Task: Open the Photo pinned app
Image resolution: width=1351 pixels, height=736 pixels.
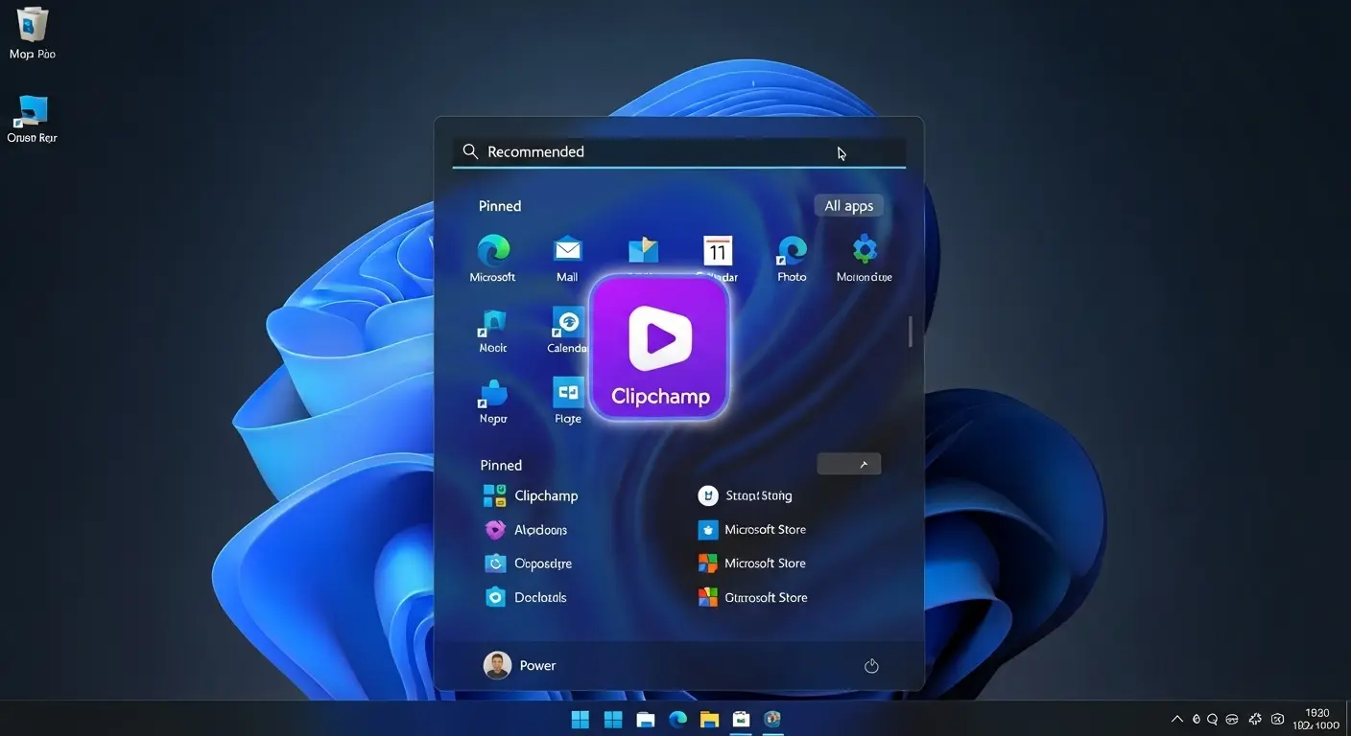Action: coord(792,259)
